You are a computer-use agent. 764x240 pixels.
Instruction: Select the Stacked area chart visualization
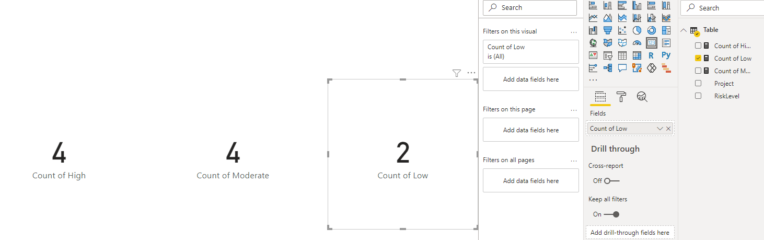point(622,18)
